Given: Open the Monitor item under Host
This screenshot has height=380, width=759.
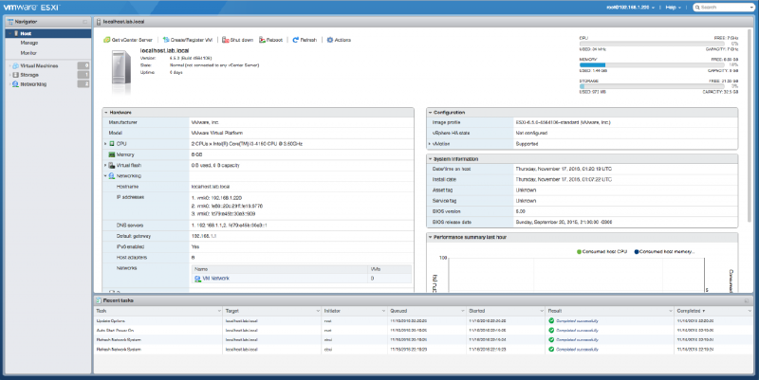Looking at the screenshot, I should pos(29,54).
